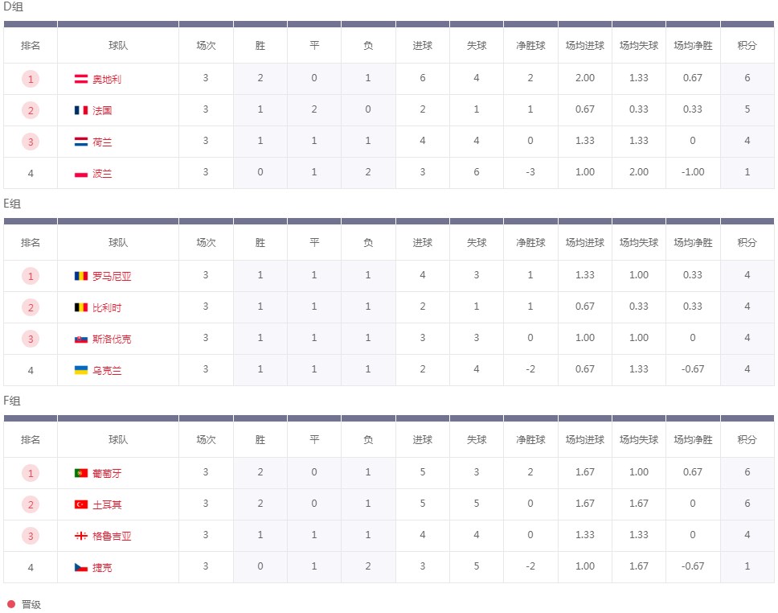Click the Netherlands flag icon

point(81,142)
